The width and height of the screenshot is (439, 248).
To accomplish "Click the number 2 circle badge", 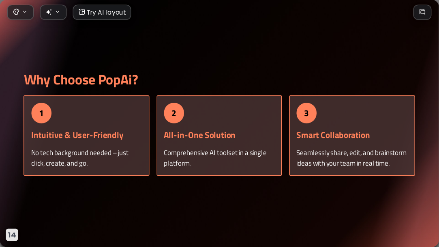I will point(174,113).
